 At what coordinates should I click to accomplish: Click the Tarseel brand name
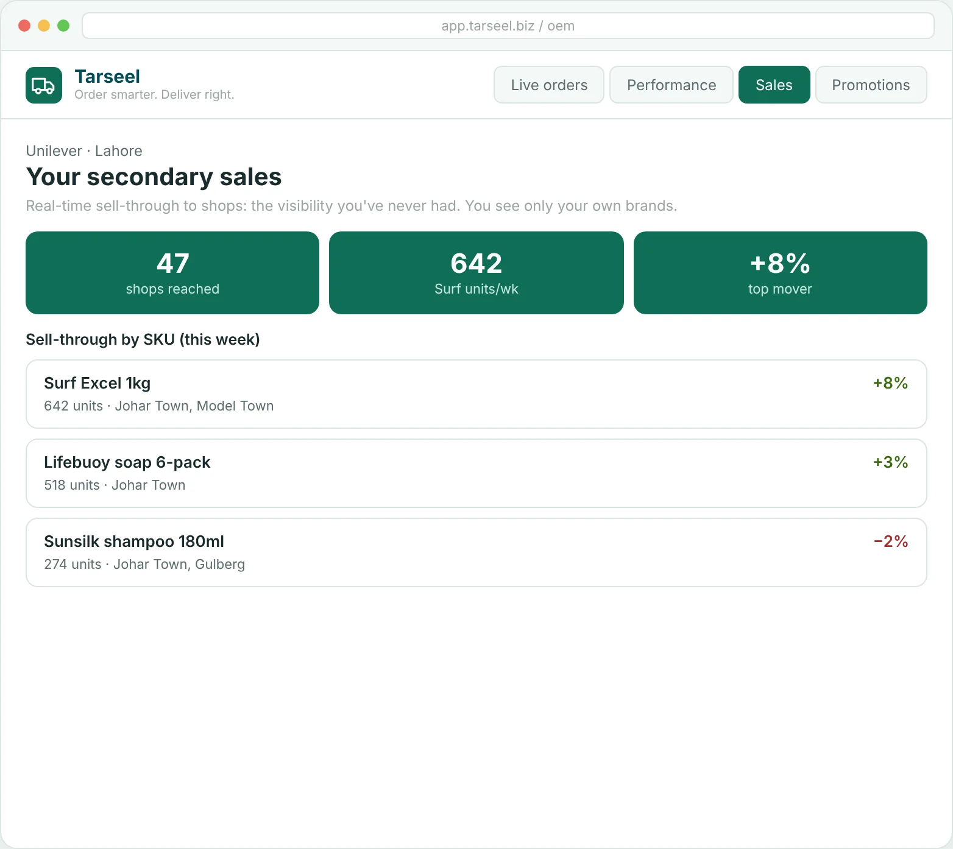point(107,77)
